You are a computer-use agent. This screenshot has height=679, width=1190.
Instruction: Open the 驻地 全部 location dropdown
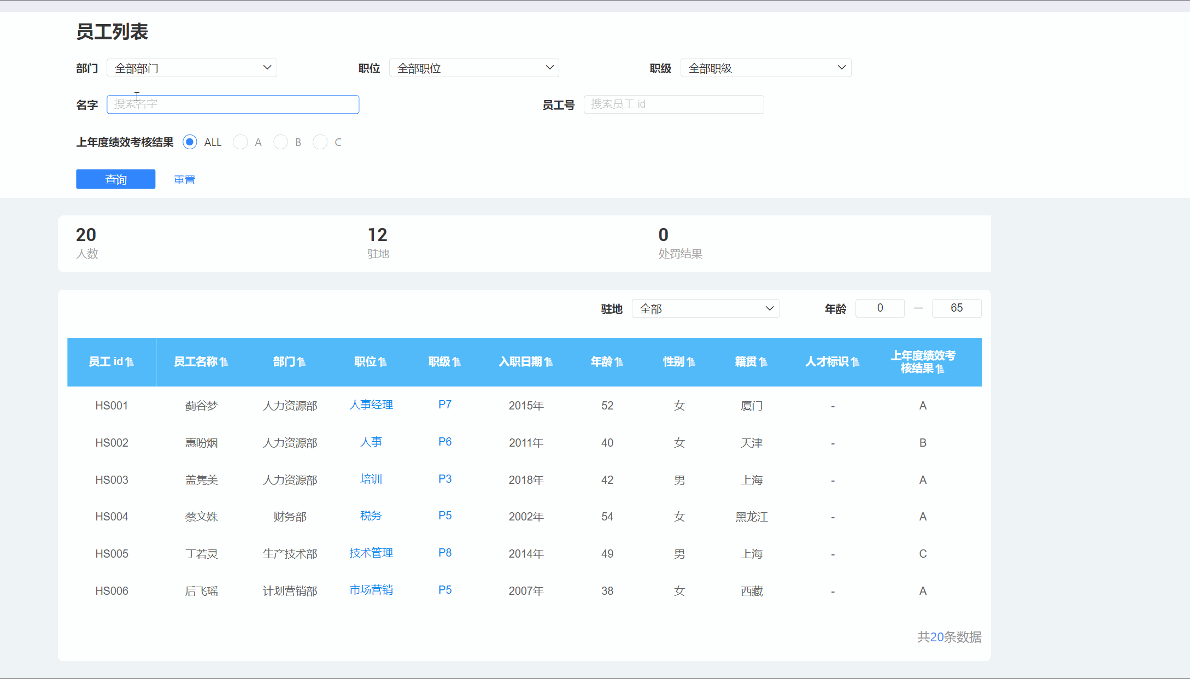(x=705, y=308)
